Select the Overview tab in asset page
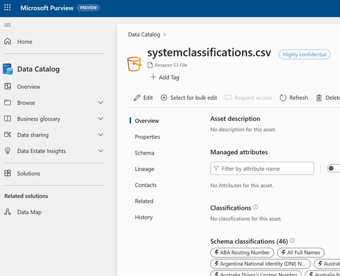This screenshot has width=340, height=276. [x=147, y=121]
